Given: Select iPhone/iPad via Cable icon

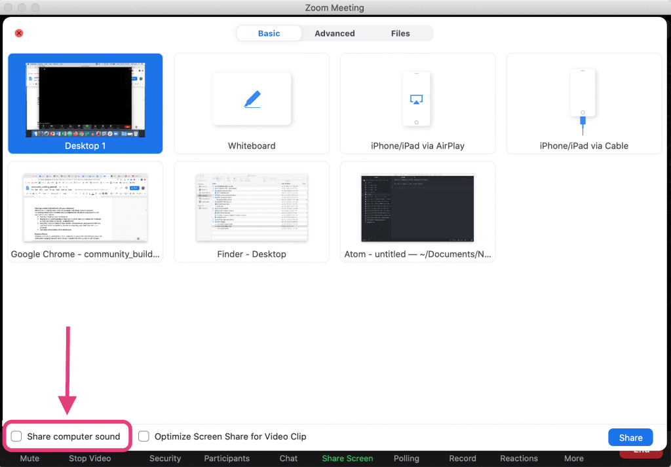Looking at the screenshot, I should (x=583, y=101).
